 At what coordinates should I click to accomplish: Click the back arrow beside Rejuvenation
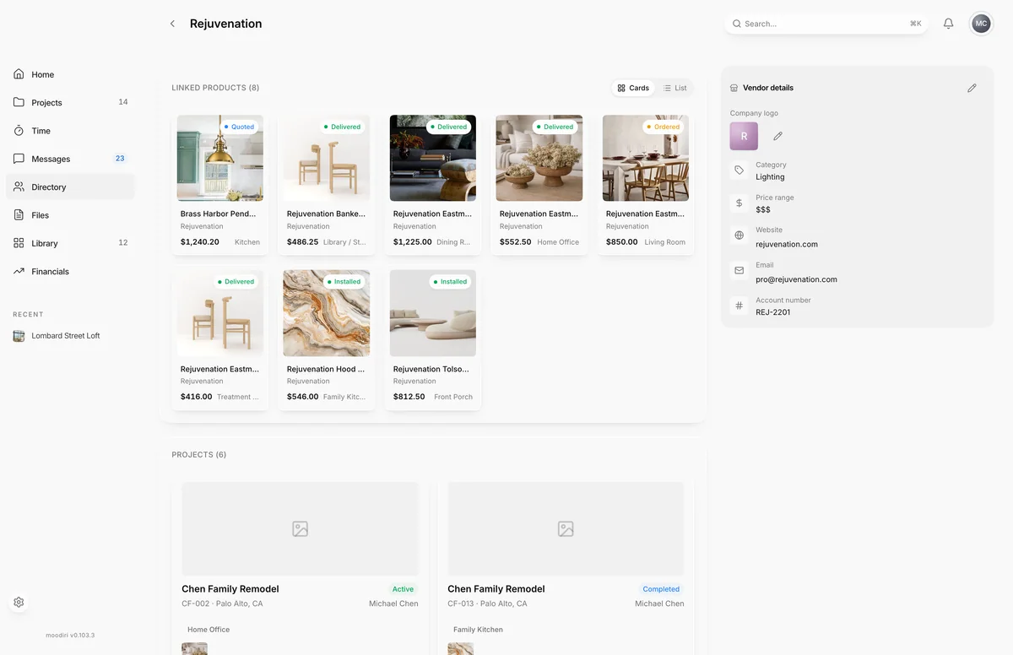172,24
